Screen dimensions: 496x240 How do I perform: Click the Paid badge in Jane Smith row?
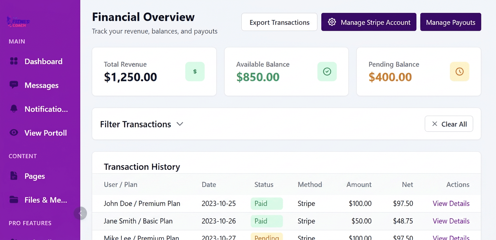click(x=267, y=221)
